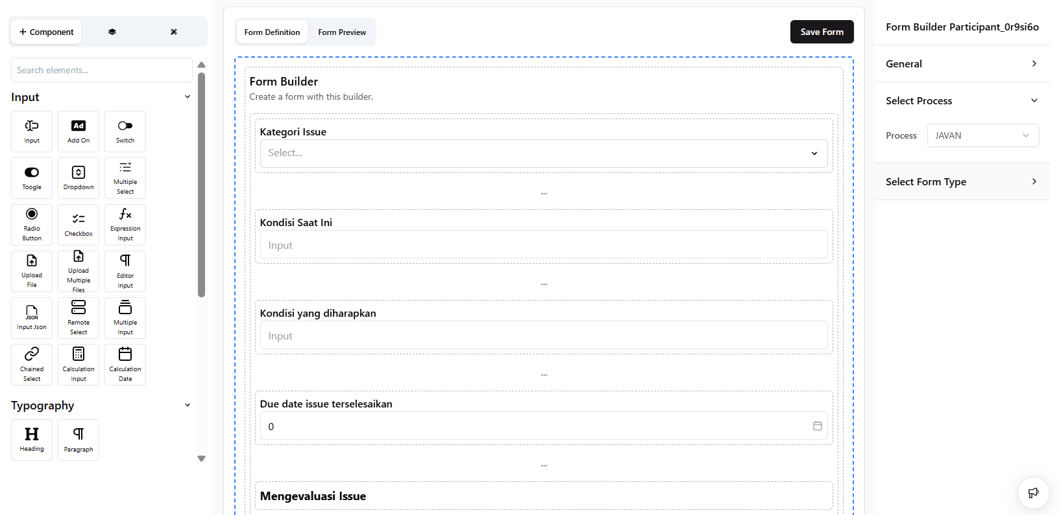Open the layers icon tab
The image size is (1059, 515).
pyautogui.click(x=112, y=32)
